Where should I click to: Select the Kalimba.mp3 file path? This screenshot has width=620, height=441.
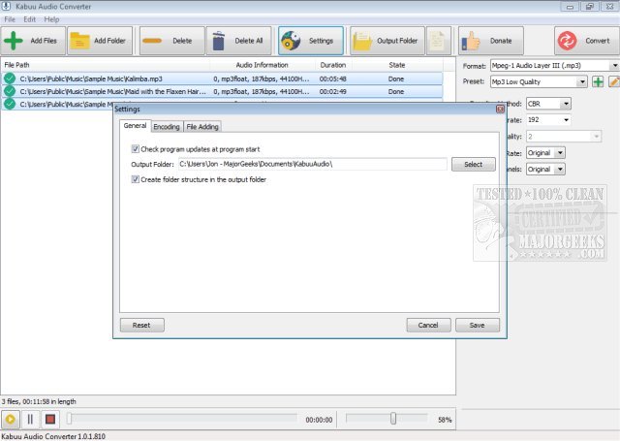91,79
